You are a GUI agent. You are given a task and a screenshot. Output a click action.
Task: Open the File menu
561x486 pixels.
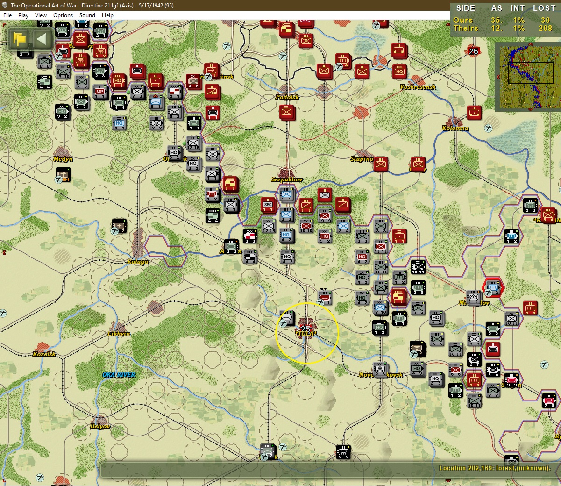(7, 15)
